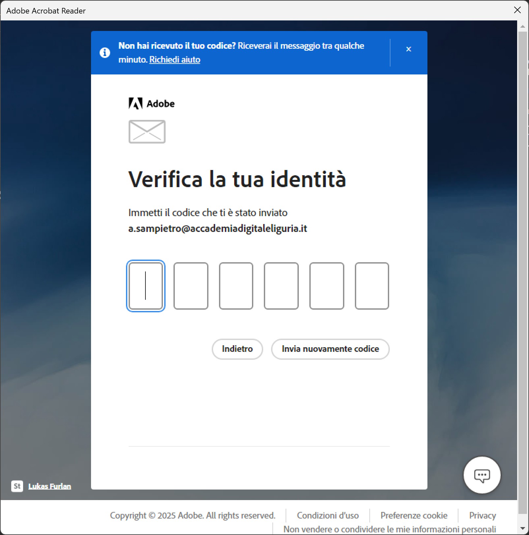Screen dimensions: 529x535
Task: Open the Privacy footer link
Action: point(482,515)
